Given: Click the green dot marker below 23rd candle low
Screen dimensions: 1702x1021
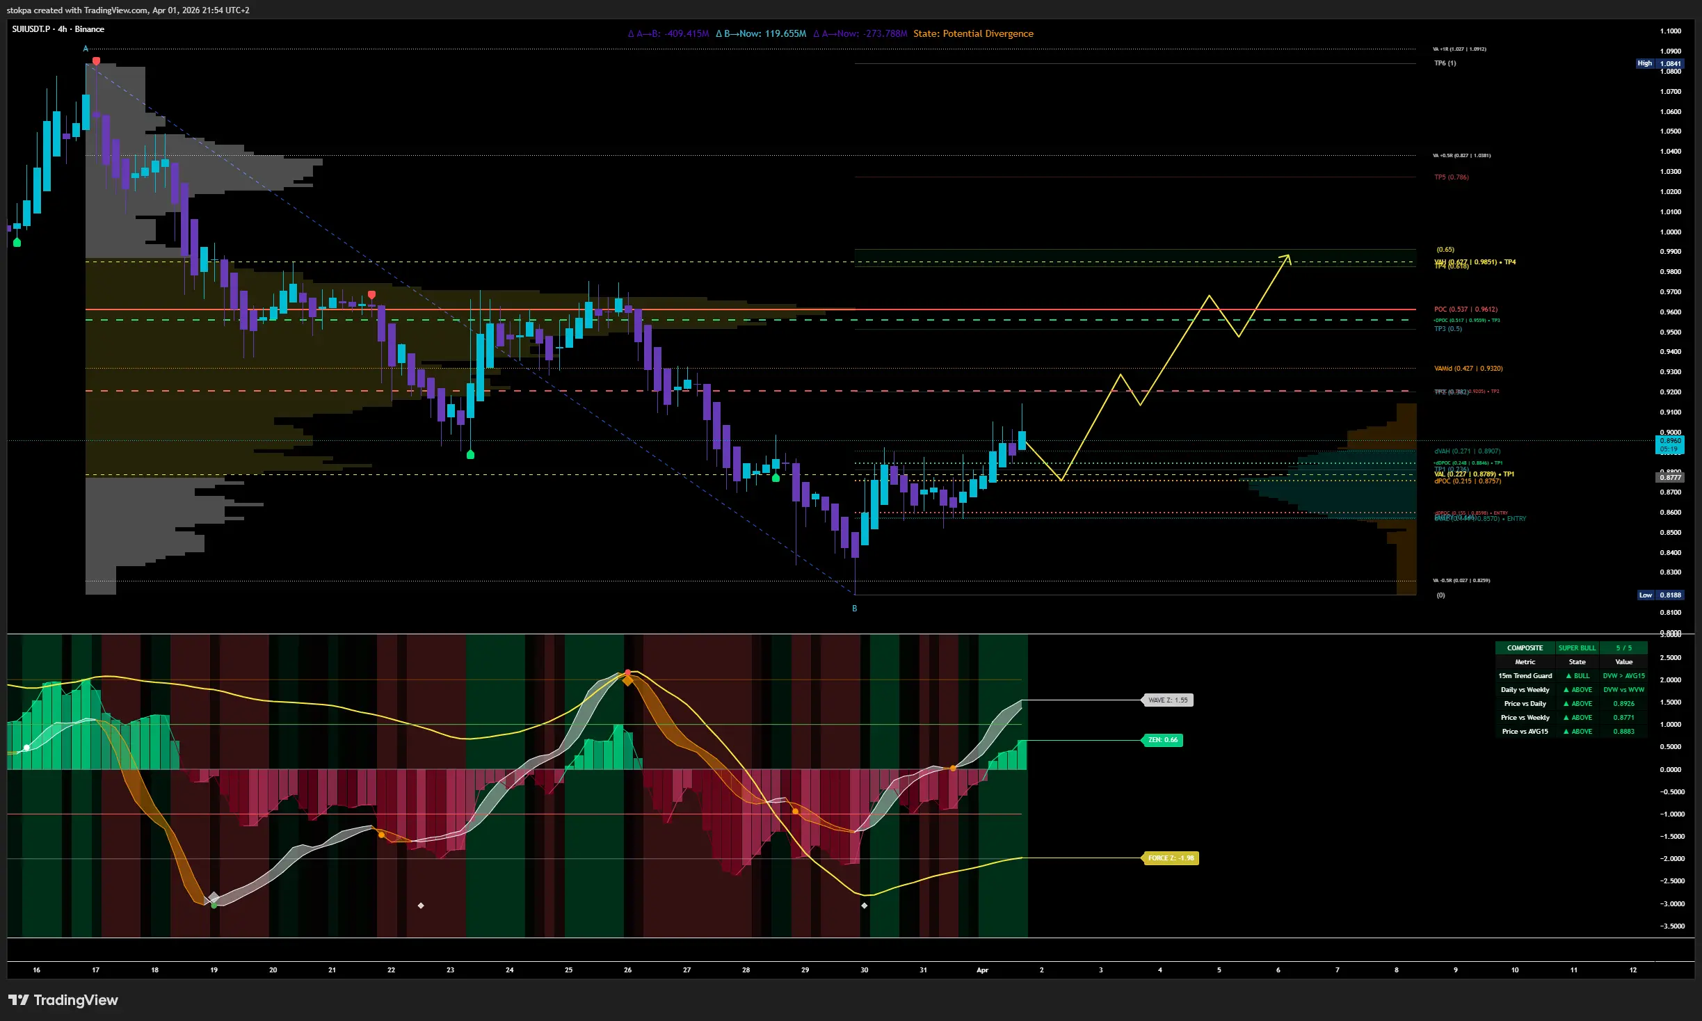Looking at the screenshot, I should [470, 455].
